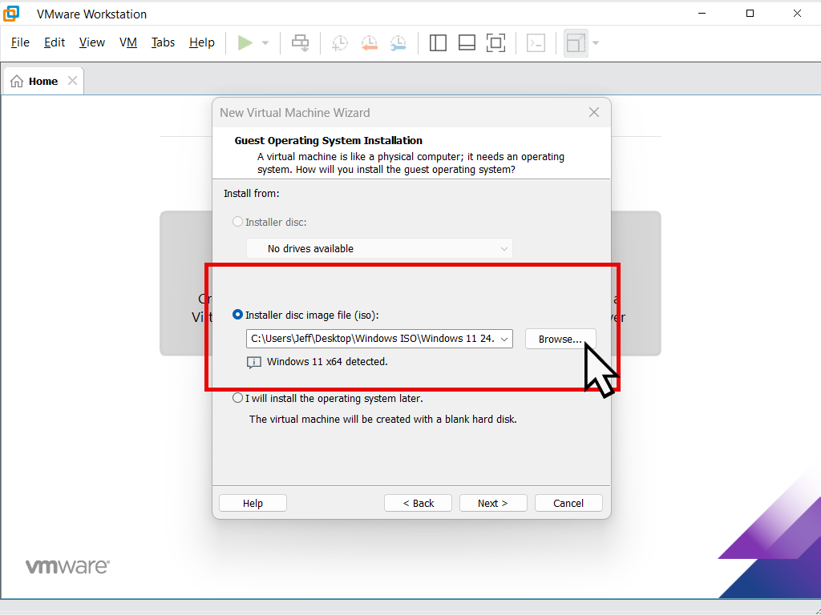The height and width of the screenshot is (615, 821).
Task: Open the VM menu
Action: [128, 42]
